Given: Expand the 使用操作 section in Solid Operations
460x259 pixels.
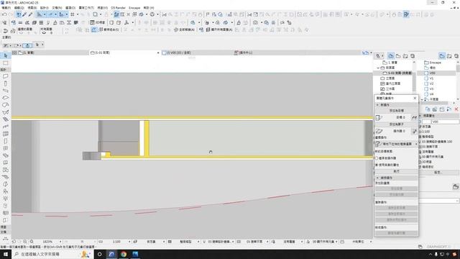Looking at the screenshot, I should (x=377, y=178).
